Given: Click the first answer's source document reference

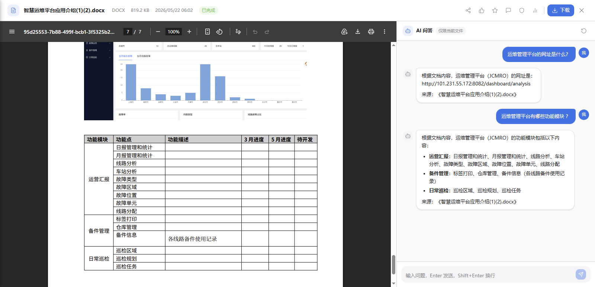Looking at the screenshot, I should (477, 94).
